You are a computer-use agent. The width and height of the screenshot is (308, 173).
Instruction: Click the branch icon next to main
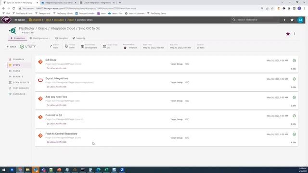click(51, 46)
